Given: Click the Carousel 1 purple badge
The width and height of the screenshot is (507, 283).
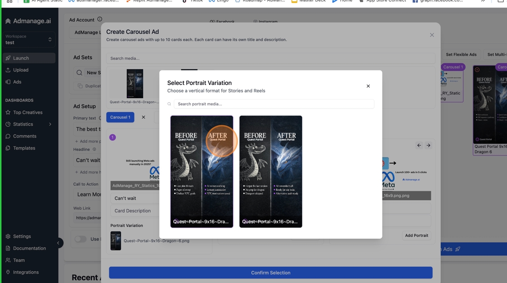Looking at the screenshot, I should tap(453, 67).
